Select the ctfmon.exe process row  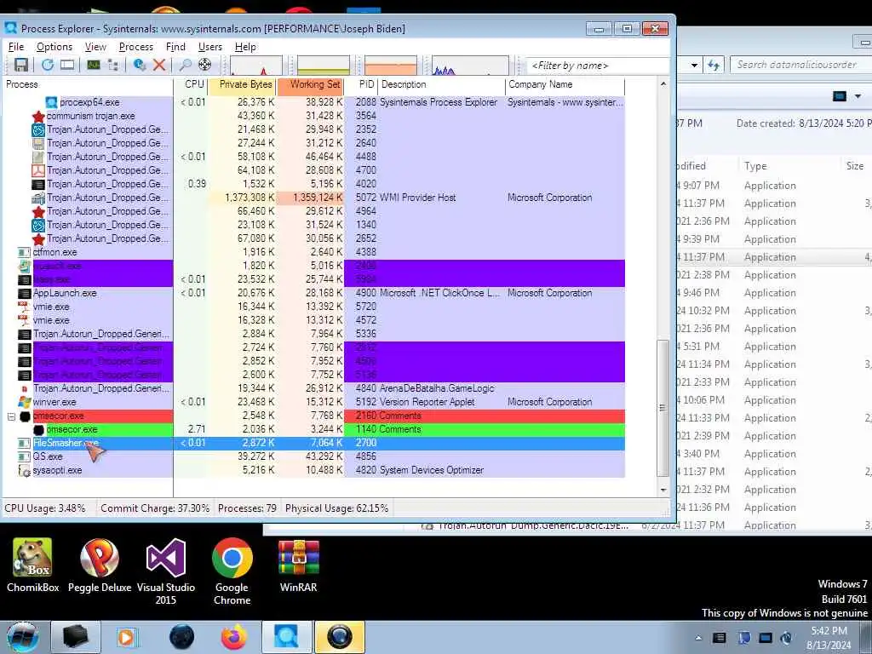coord(314,252)
